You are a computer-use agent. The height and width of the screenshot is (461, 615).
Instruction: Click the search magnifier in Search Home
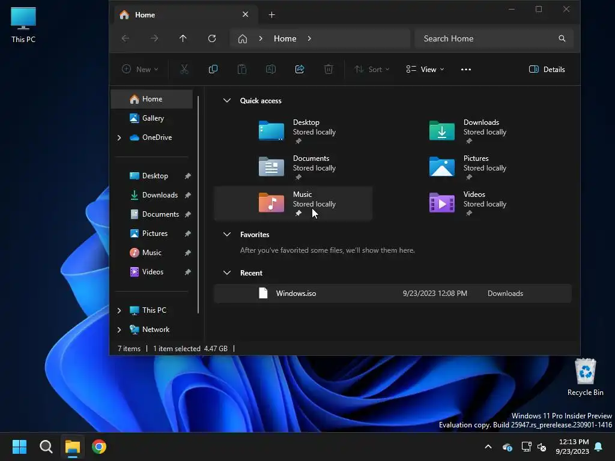pyautogui.click(x=562, y=38)
